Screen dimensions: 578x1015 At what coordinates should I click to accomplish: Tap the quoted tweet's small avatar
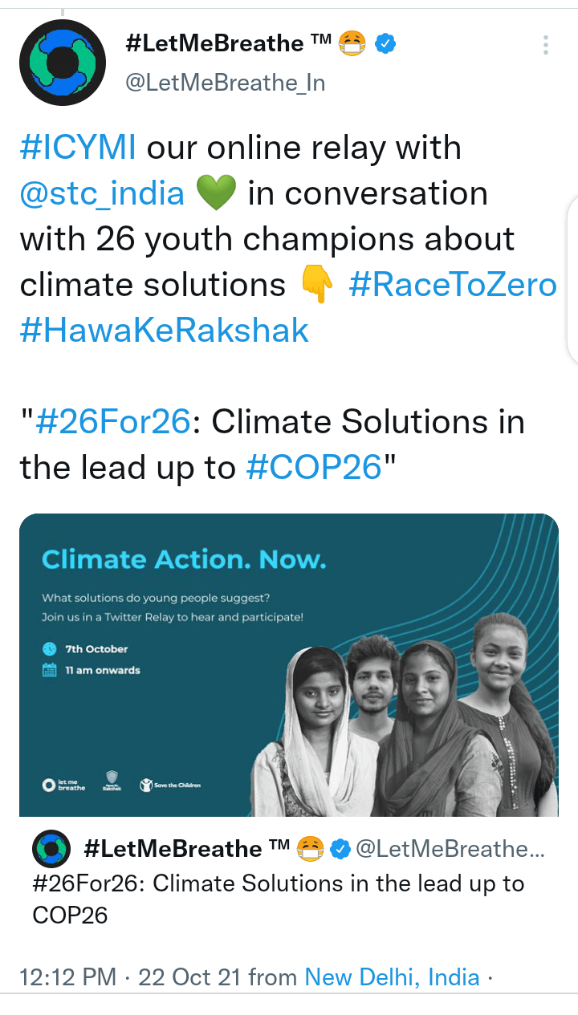(51, 849)
